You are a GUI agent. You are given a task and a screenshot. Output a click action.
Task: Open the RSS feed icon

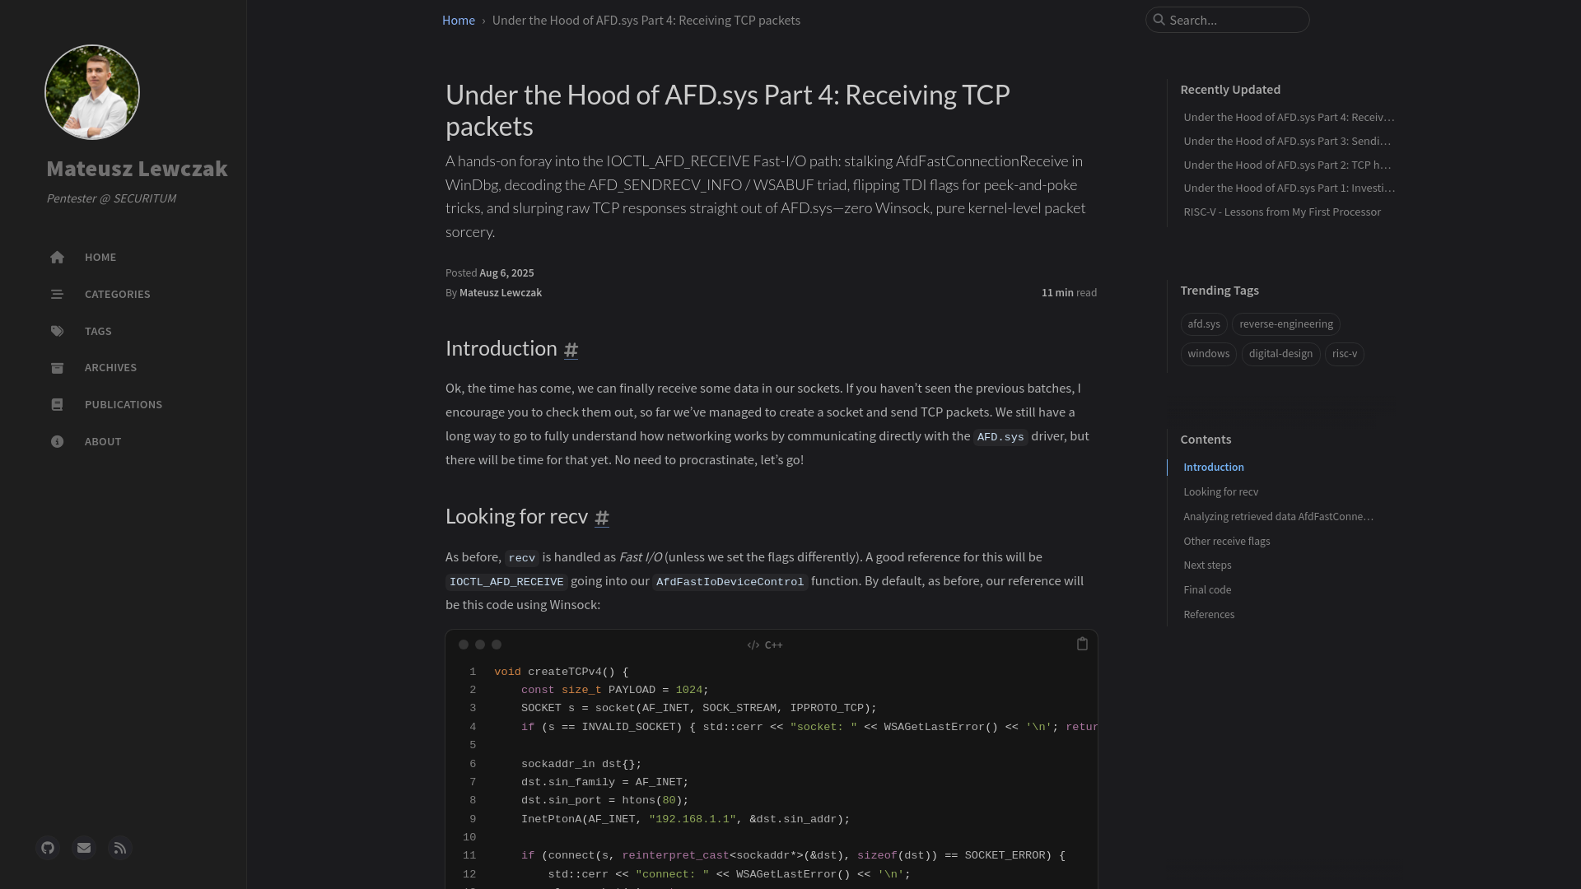tap(120, 848)
